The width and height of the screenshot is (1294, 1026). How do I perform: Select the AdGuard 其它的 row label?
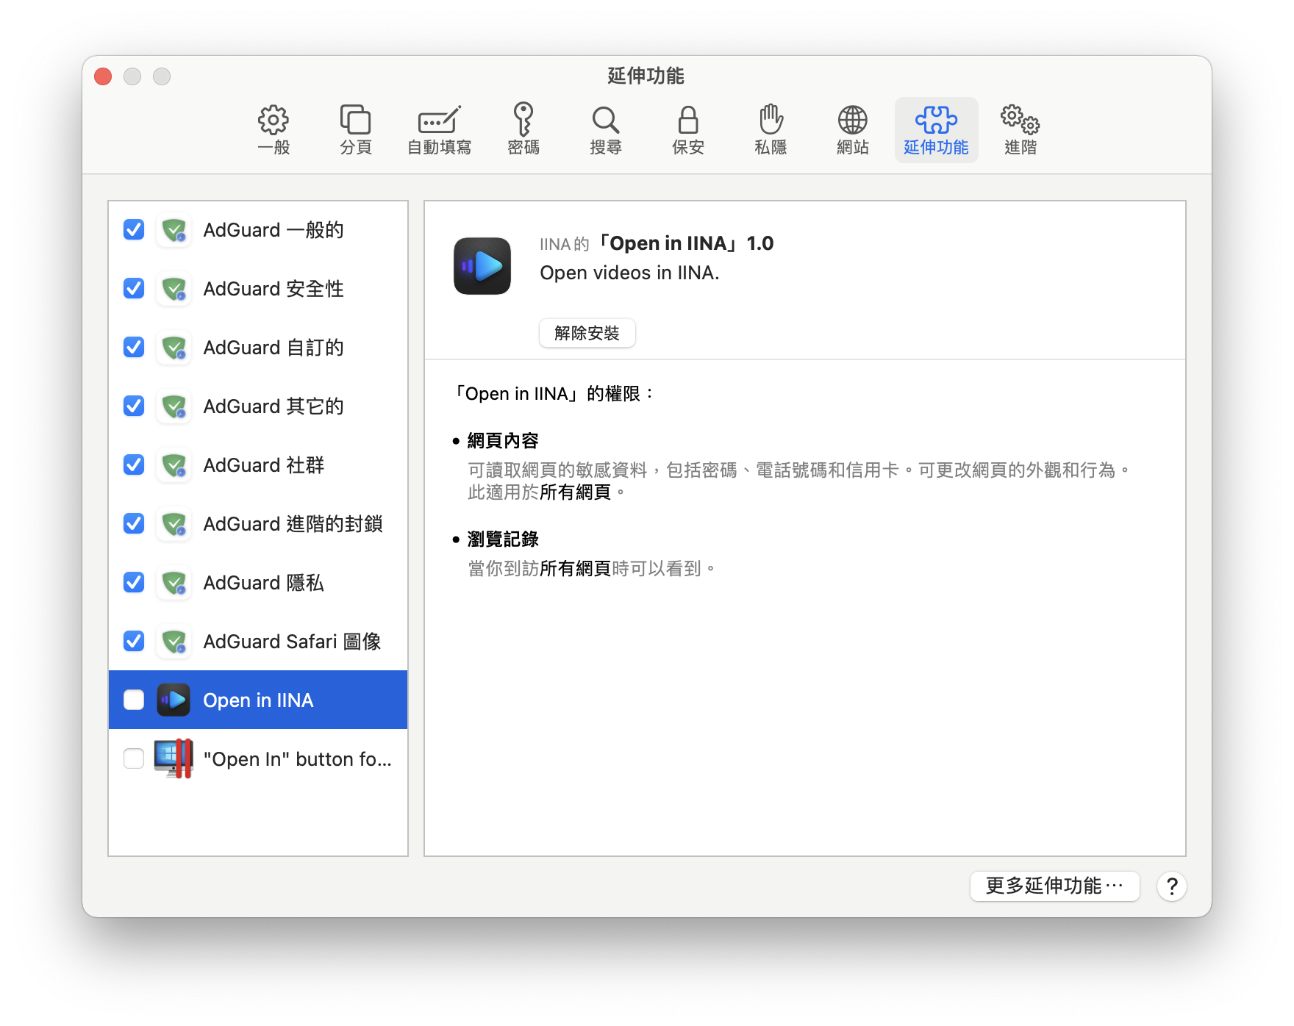pyautogui.click(x=274, y=406)
